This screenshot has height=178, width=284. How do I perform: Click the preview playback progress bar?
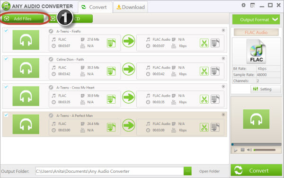tap(256, 144)
